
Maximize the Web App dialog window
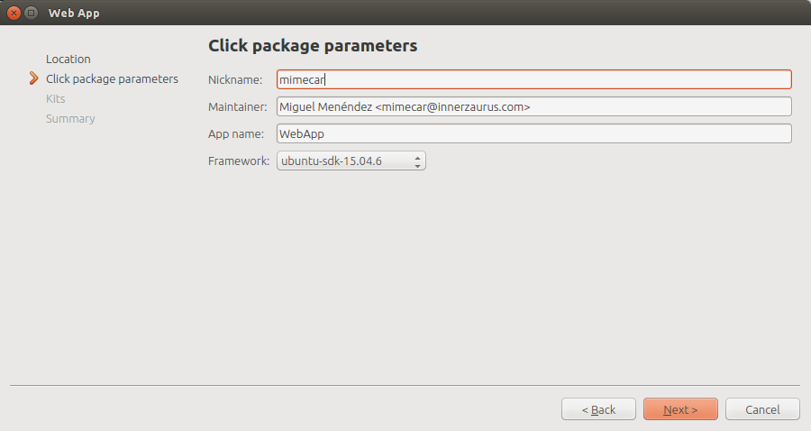point(31,13)
